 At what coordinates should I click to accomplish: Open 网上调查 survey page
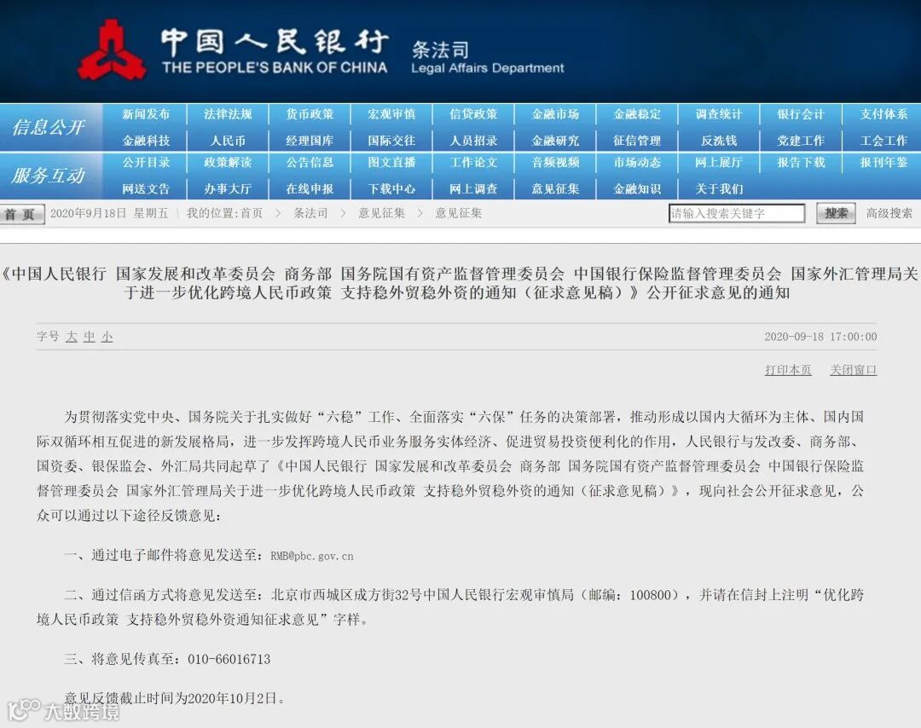[x=473, y=189]
